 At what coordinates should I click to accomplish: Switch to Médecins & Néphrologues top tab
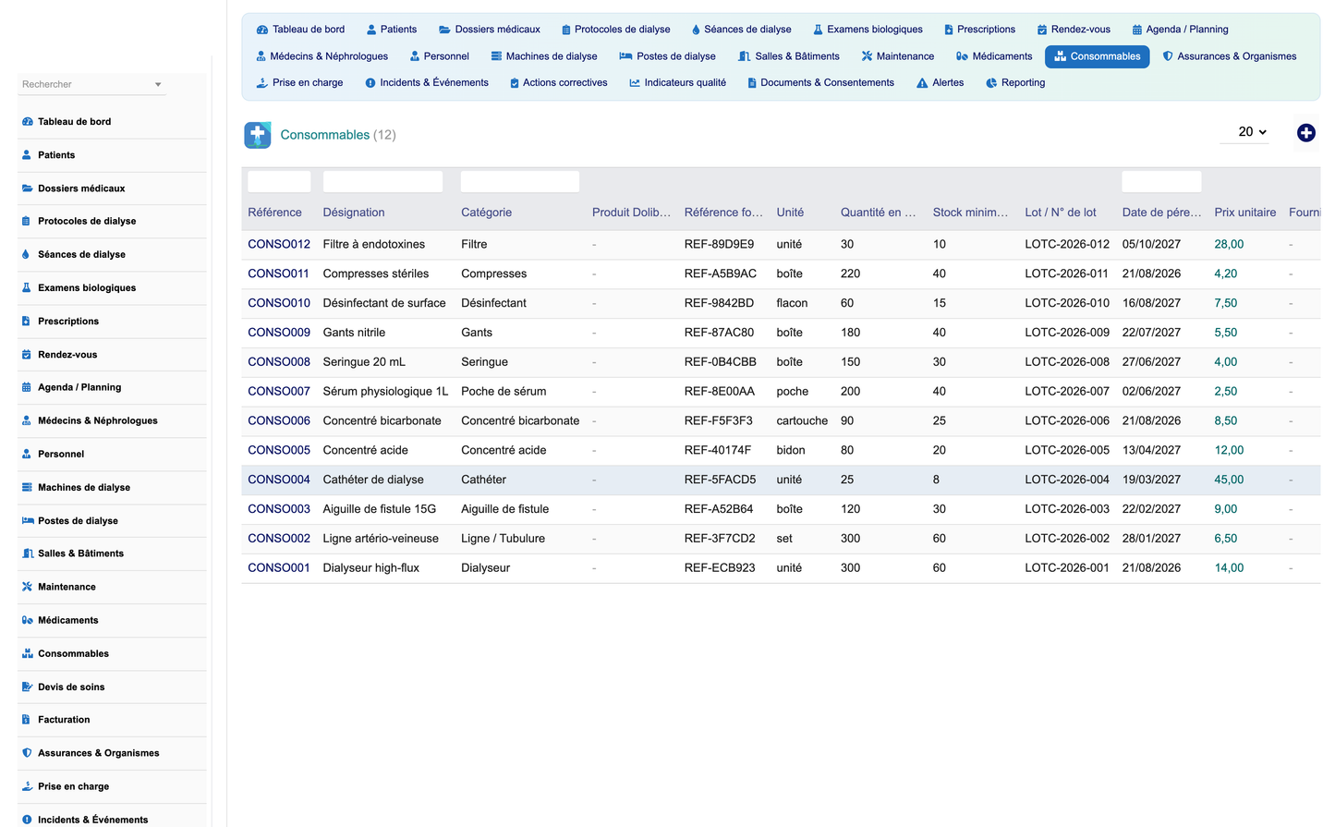(x=322, y=56)
